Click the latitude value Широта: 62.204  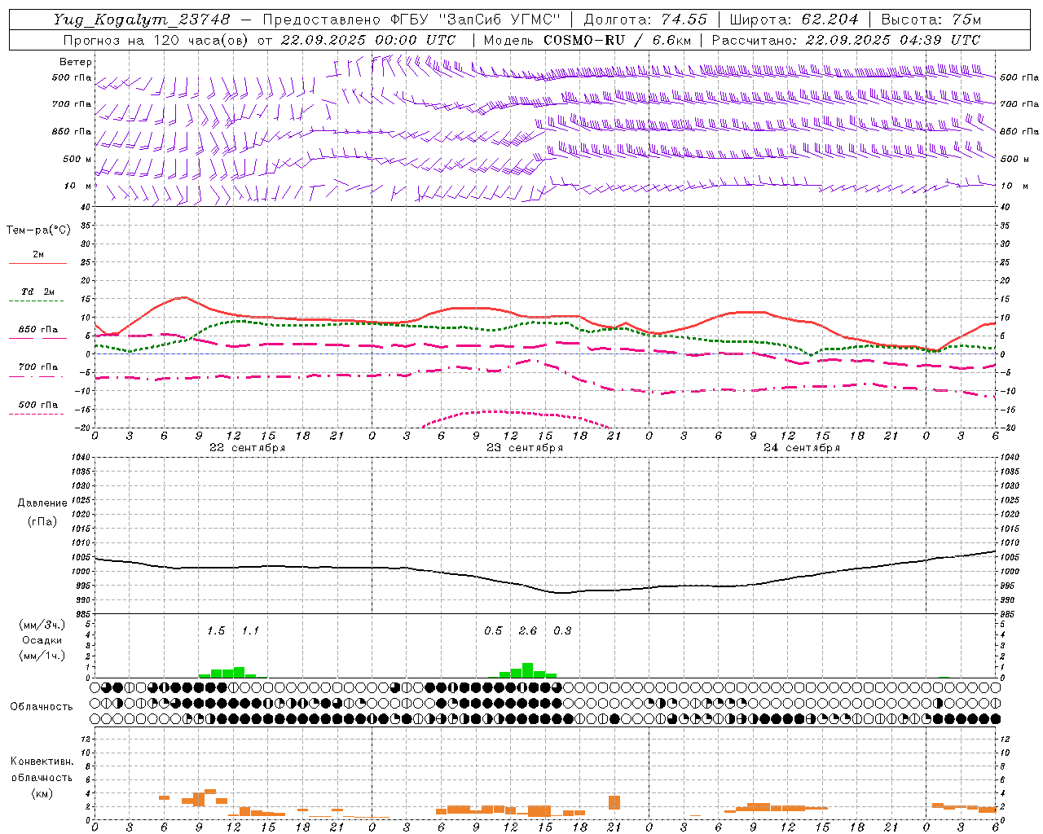[x=794, y=20]
